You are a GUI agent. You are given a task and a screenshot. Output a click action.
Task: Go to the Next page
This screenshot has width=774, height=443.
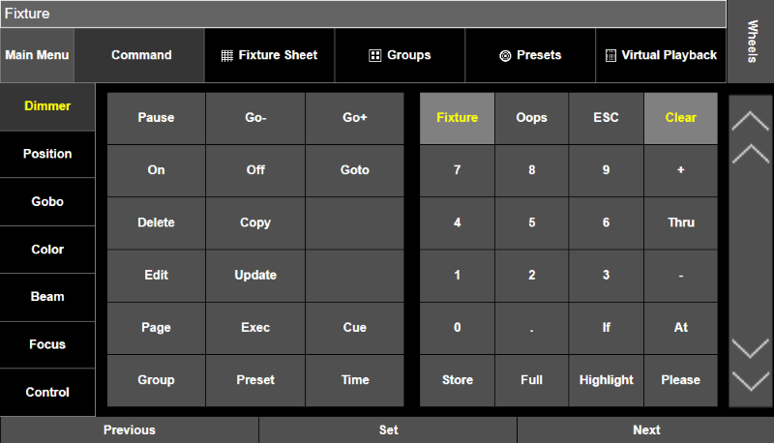pos(645,430)
